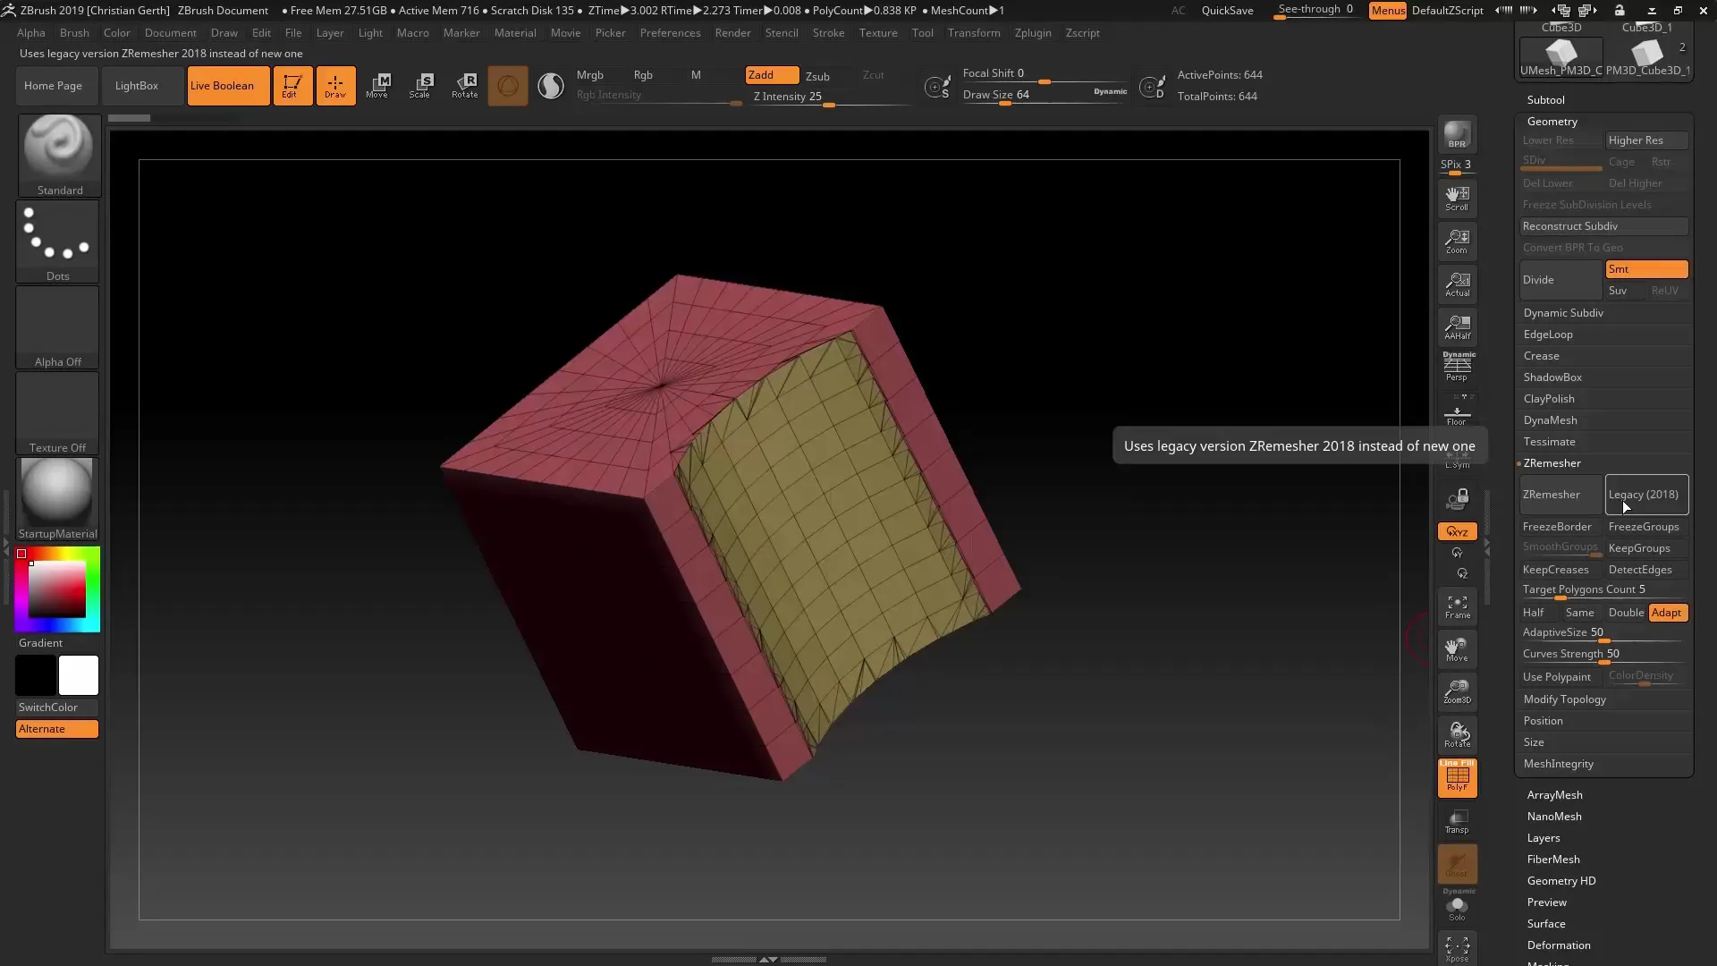Click the QuickSave button
The width and height of the screenshot is (1717, 966).
click(x=1227, y=11)
